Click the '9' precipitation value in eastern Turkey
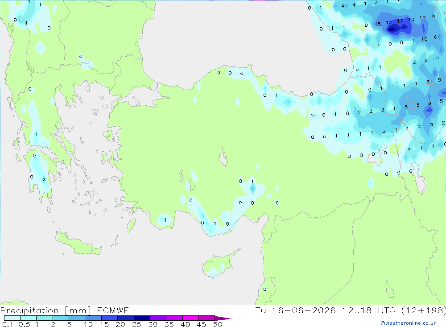 [x=429, y=103]
